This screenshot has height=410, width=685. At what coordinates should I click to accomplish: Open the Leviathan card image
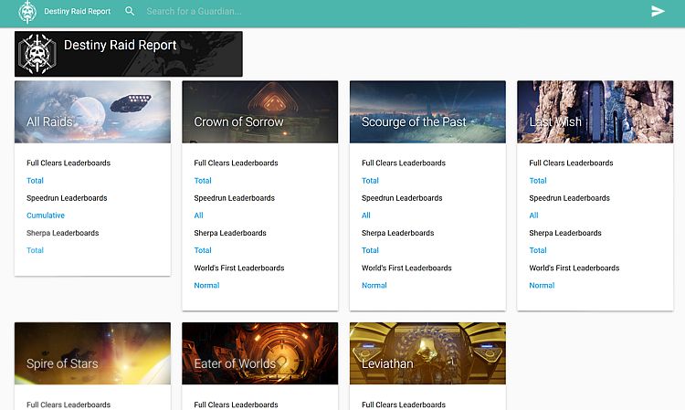[x=427, y=353]
